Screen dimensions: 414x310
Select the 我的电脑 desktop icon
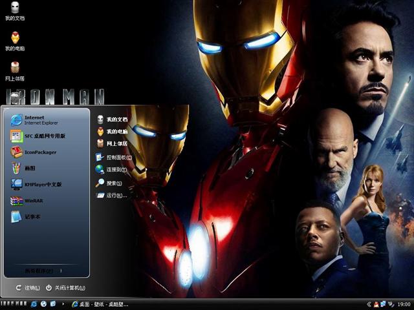click(x=15, y=41)
